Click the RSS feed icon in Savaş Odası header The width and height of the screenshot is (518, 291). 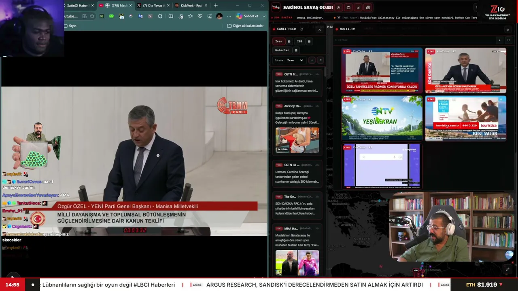tap(339, 7)
